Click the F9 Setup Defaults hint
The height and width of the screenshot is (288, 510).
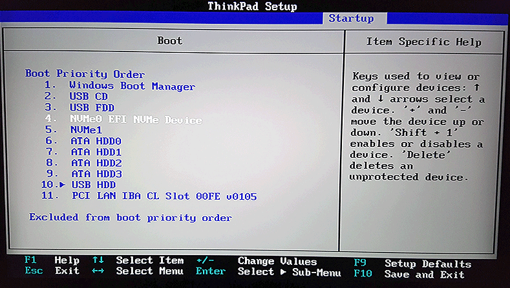(x=412, y=264)
